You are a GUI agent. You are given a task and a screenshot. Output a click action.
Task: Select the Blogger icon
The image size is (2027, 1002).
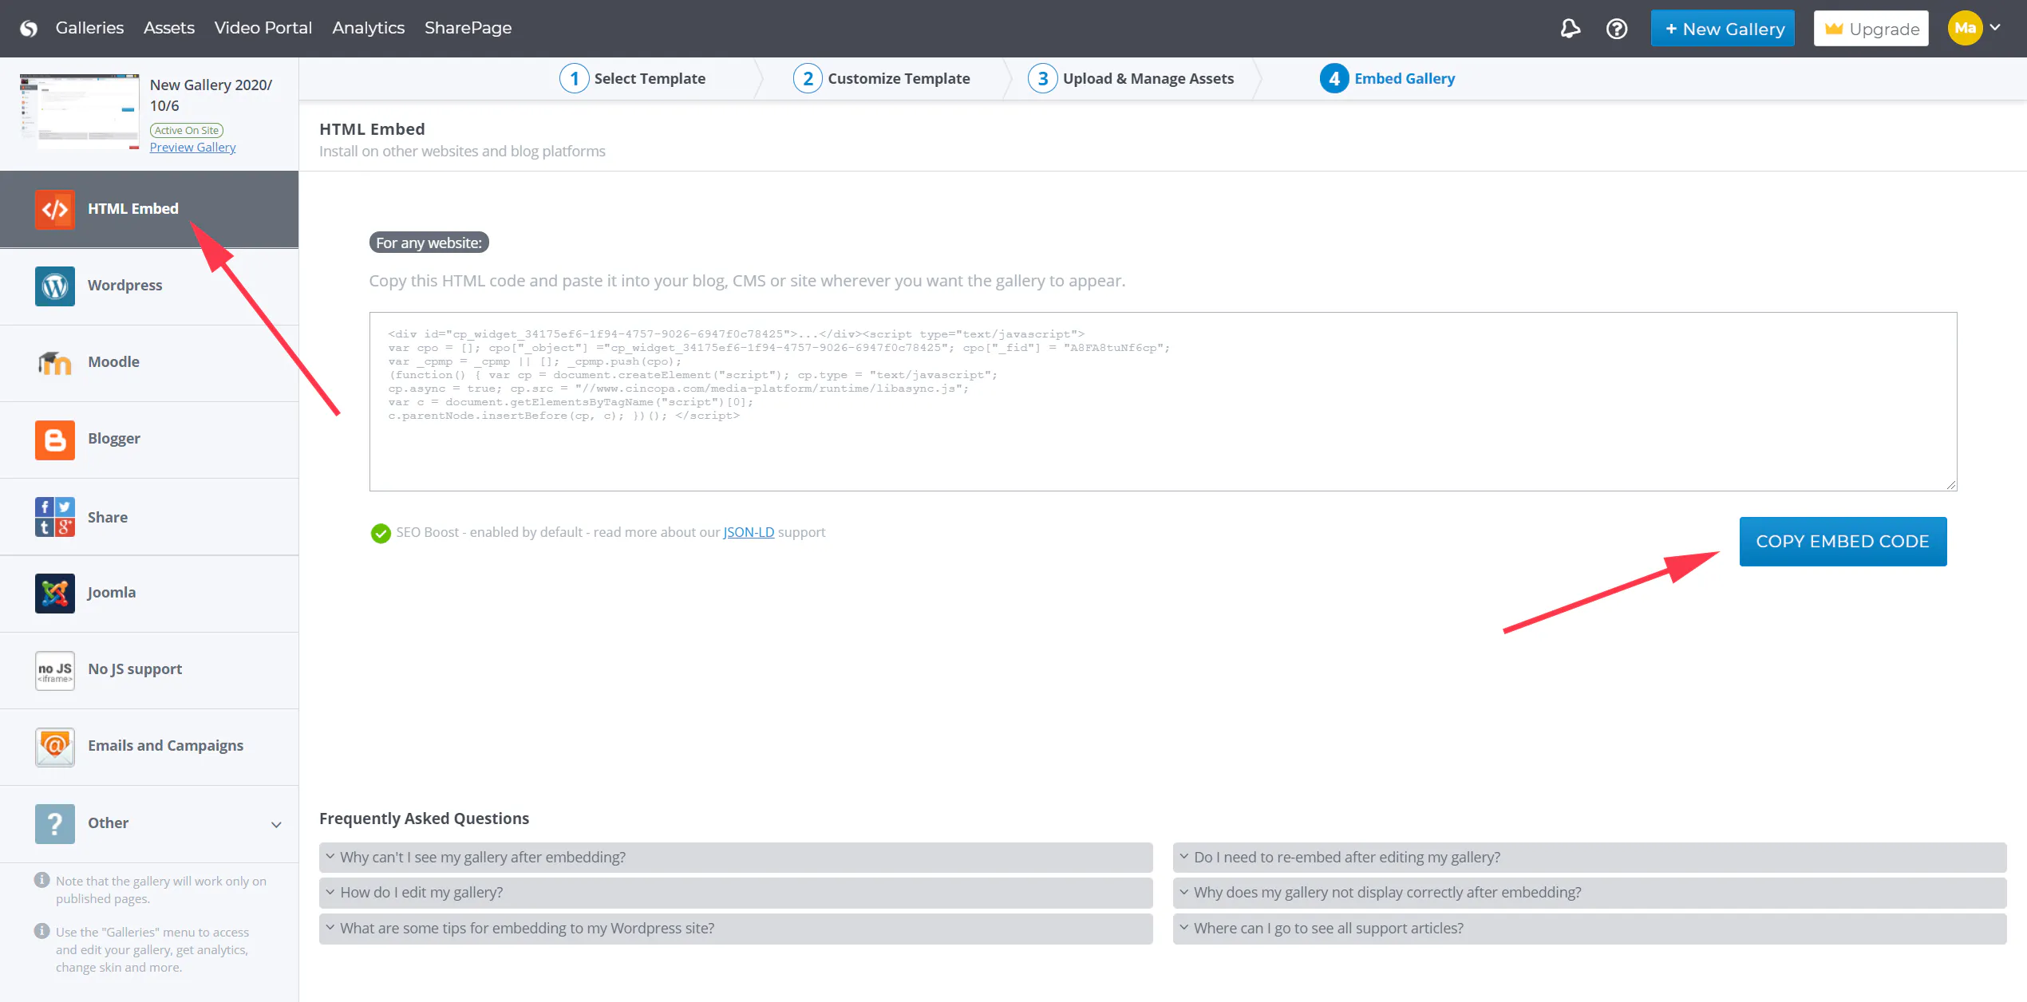click(55, 440)
